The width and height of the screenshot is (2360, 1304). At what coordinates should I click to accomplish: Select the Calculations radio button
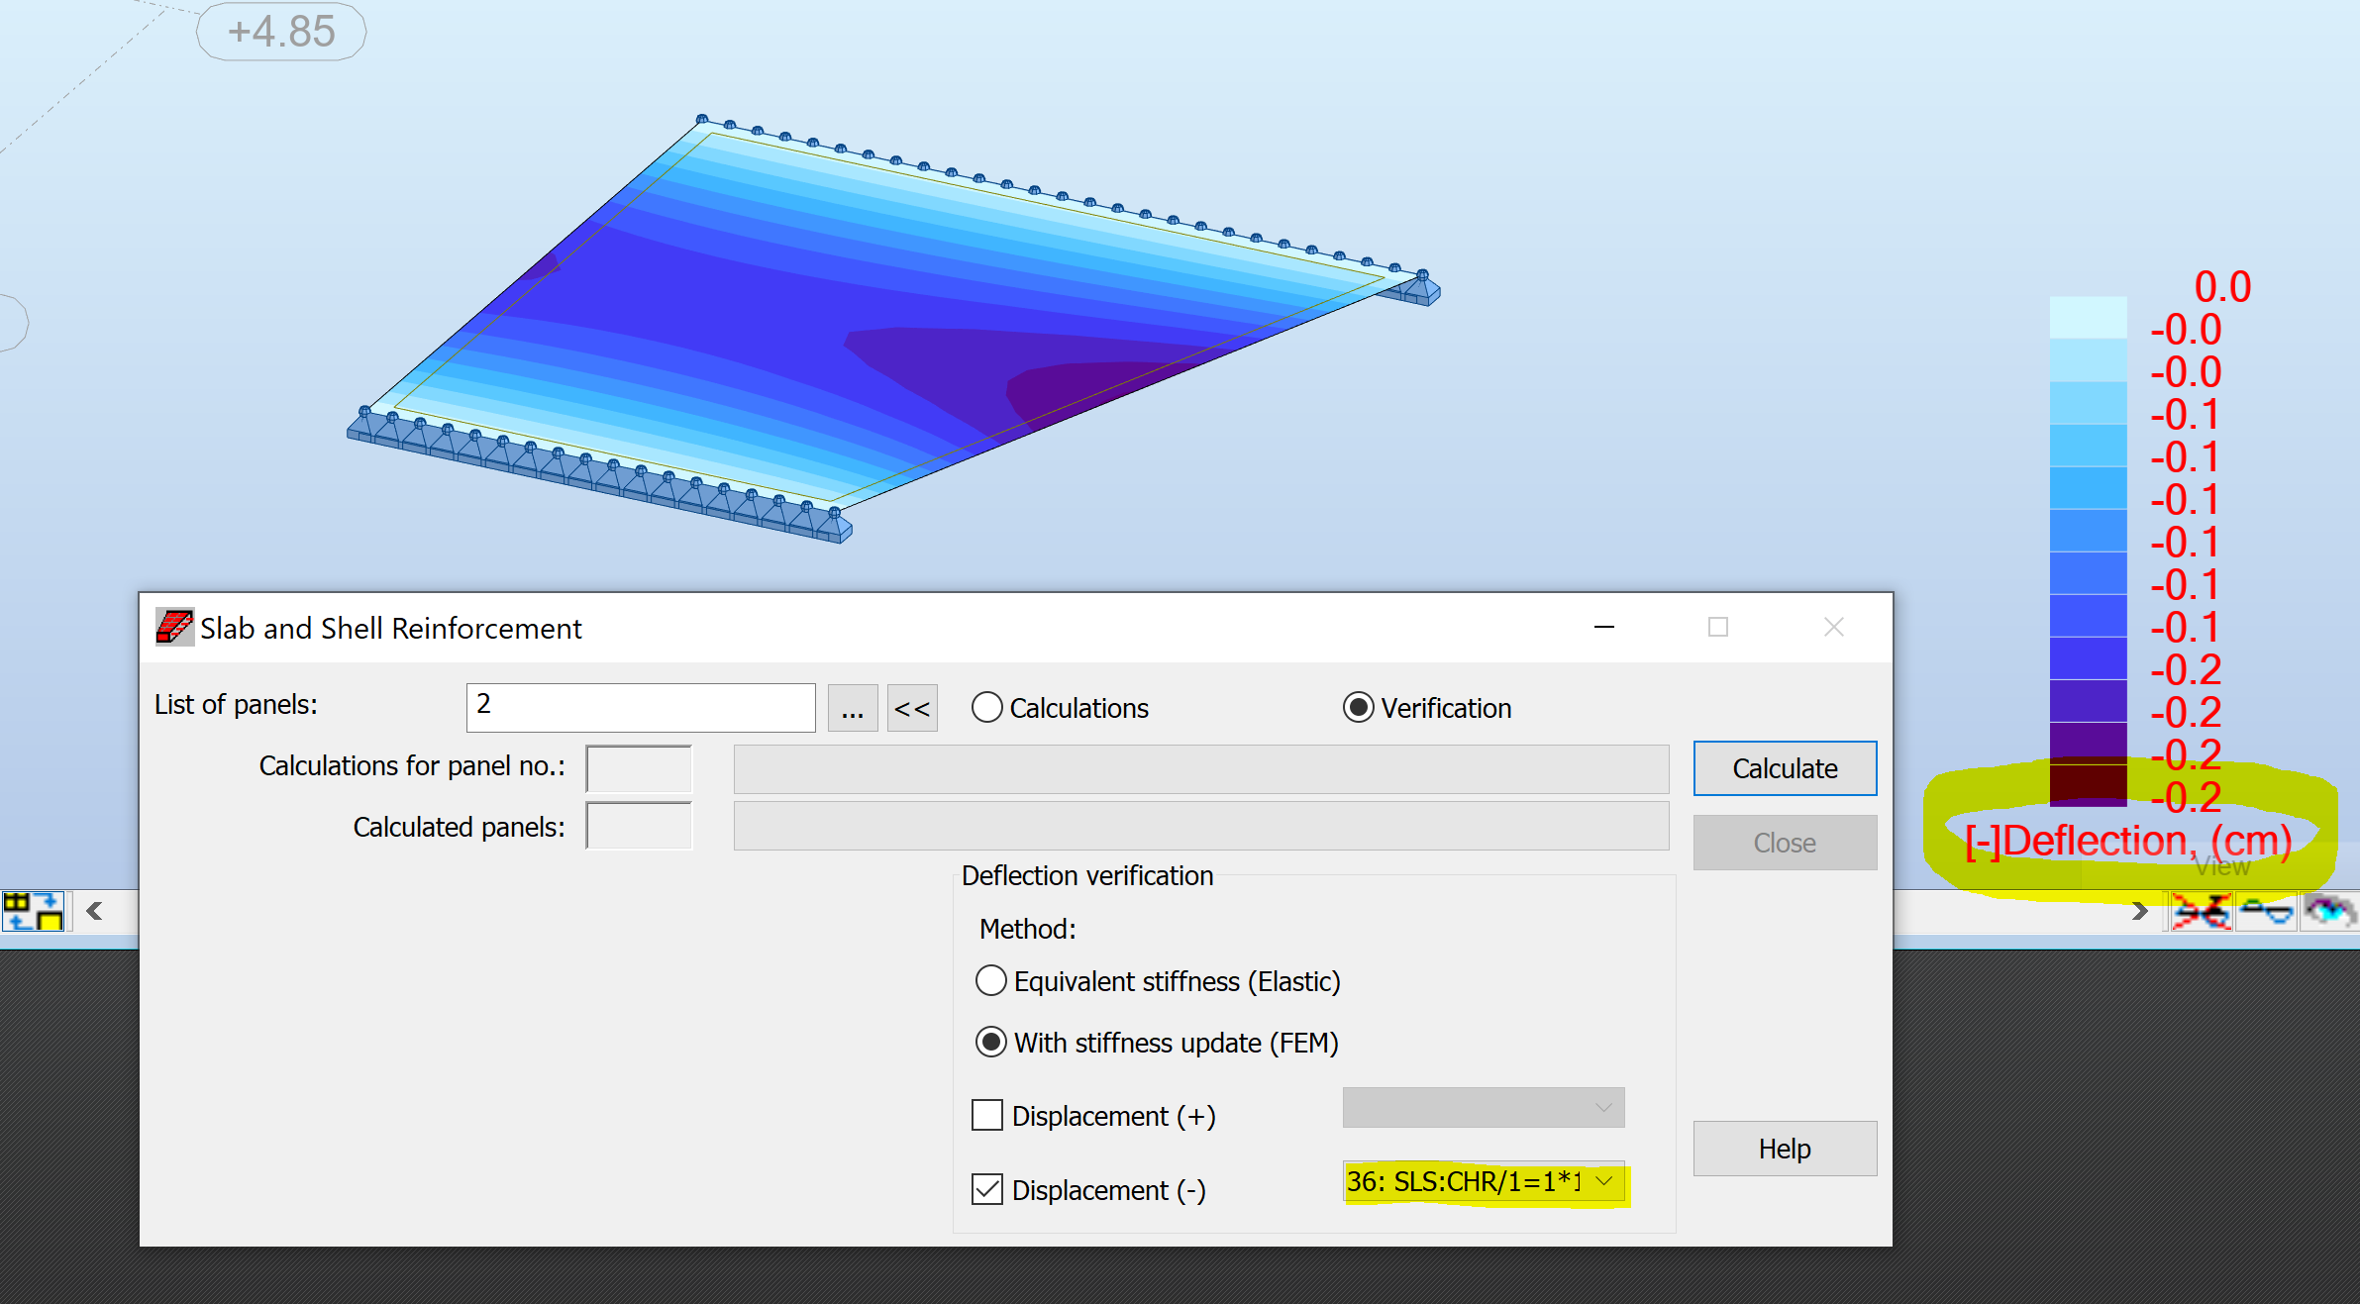[x=986, y=707]
